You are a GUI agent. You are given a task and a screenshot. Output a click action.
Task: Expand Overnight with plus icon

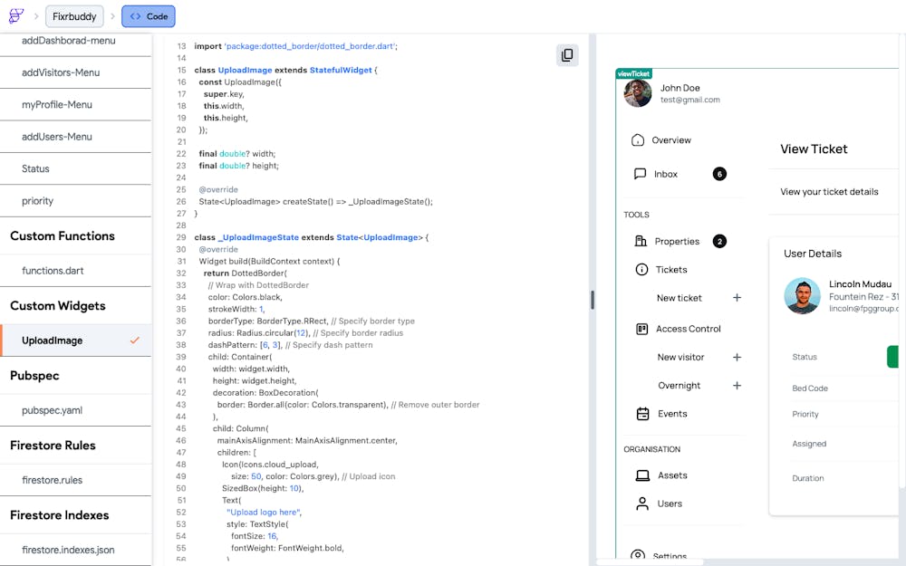point(737,386)
